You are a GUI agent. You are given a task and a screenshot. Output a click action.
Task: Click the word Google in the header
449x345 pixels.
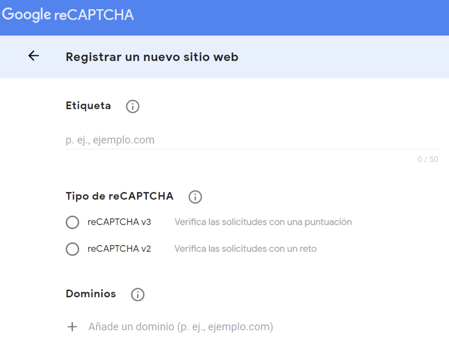(x=26, y=14)
